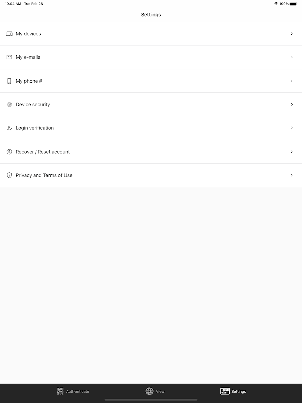Click the account circle icon for Recover / Reset

[9, 152]
